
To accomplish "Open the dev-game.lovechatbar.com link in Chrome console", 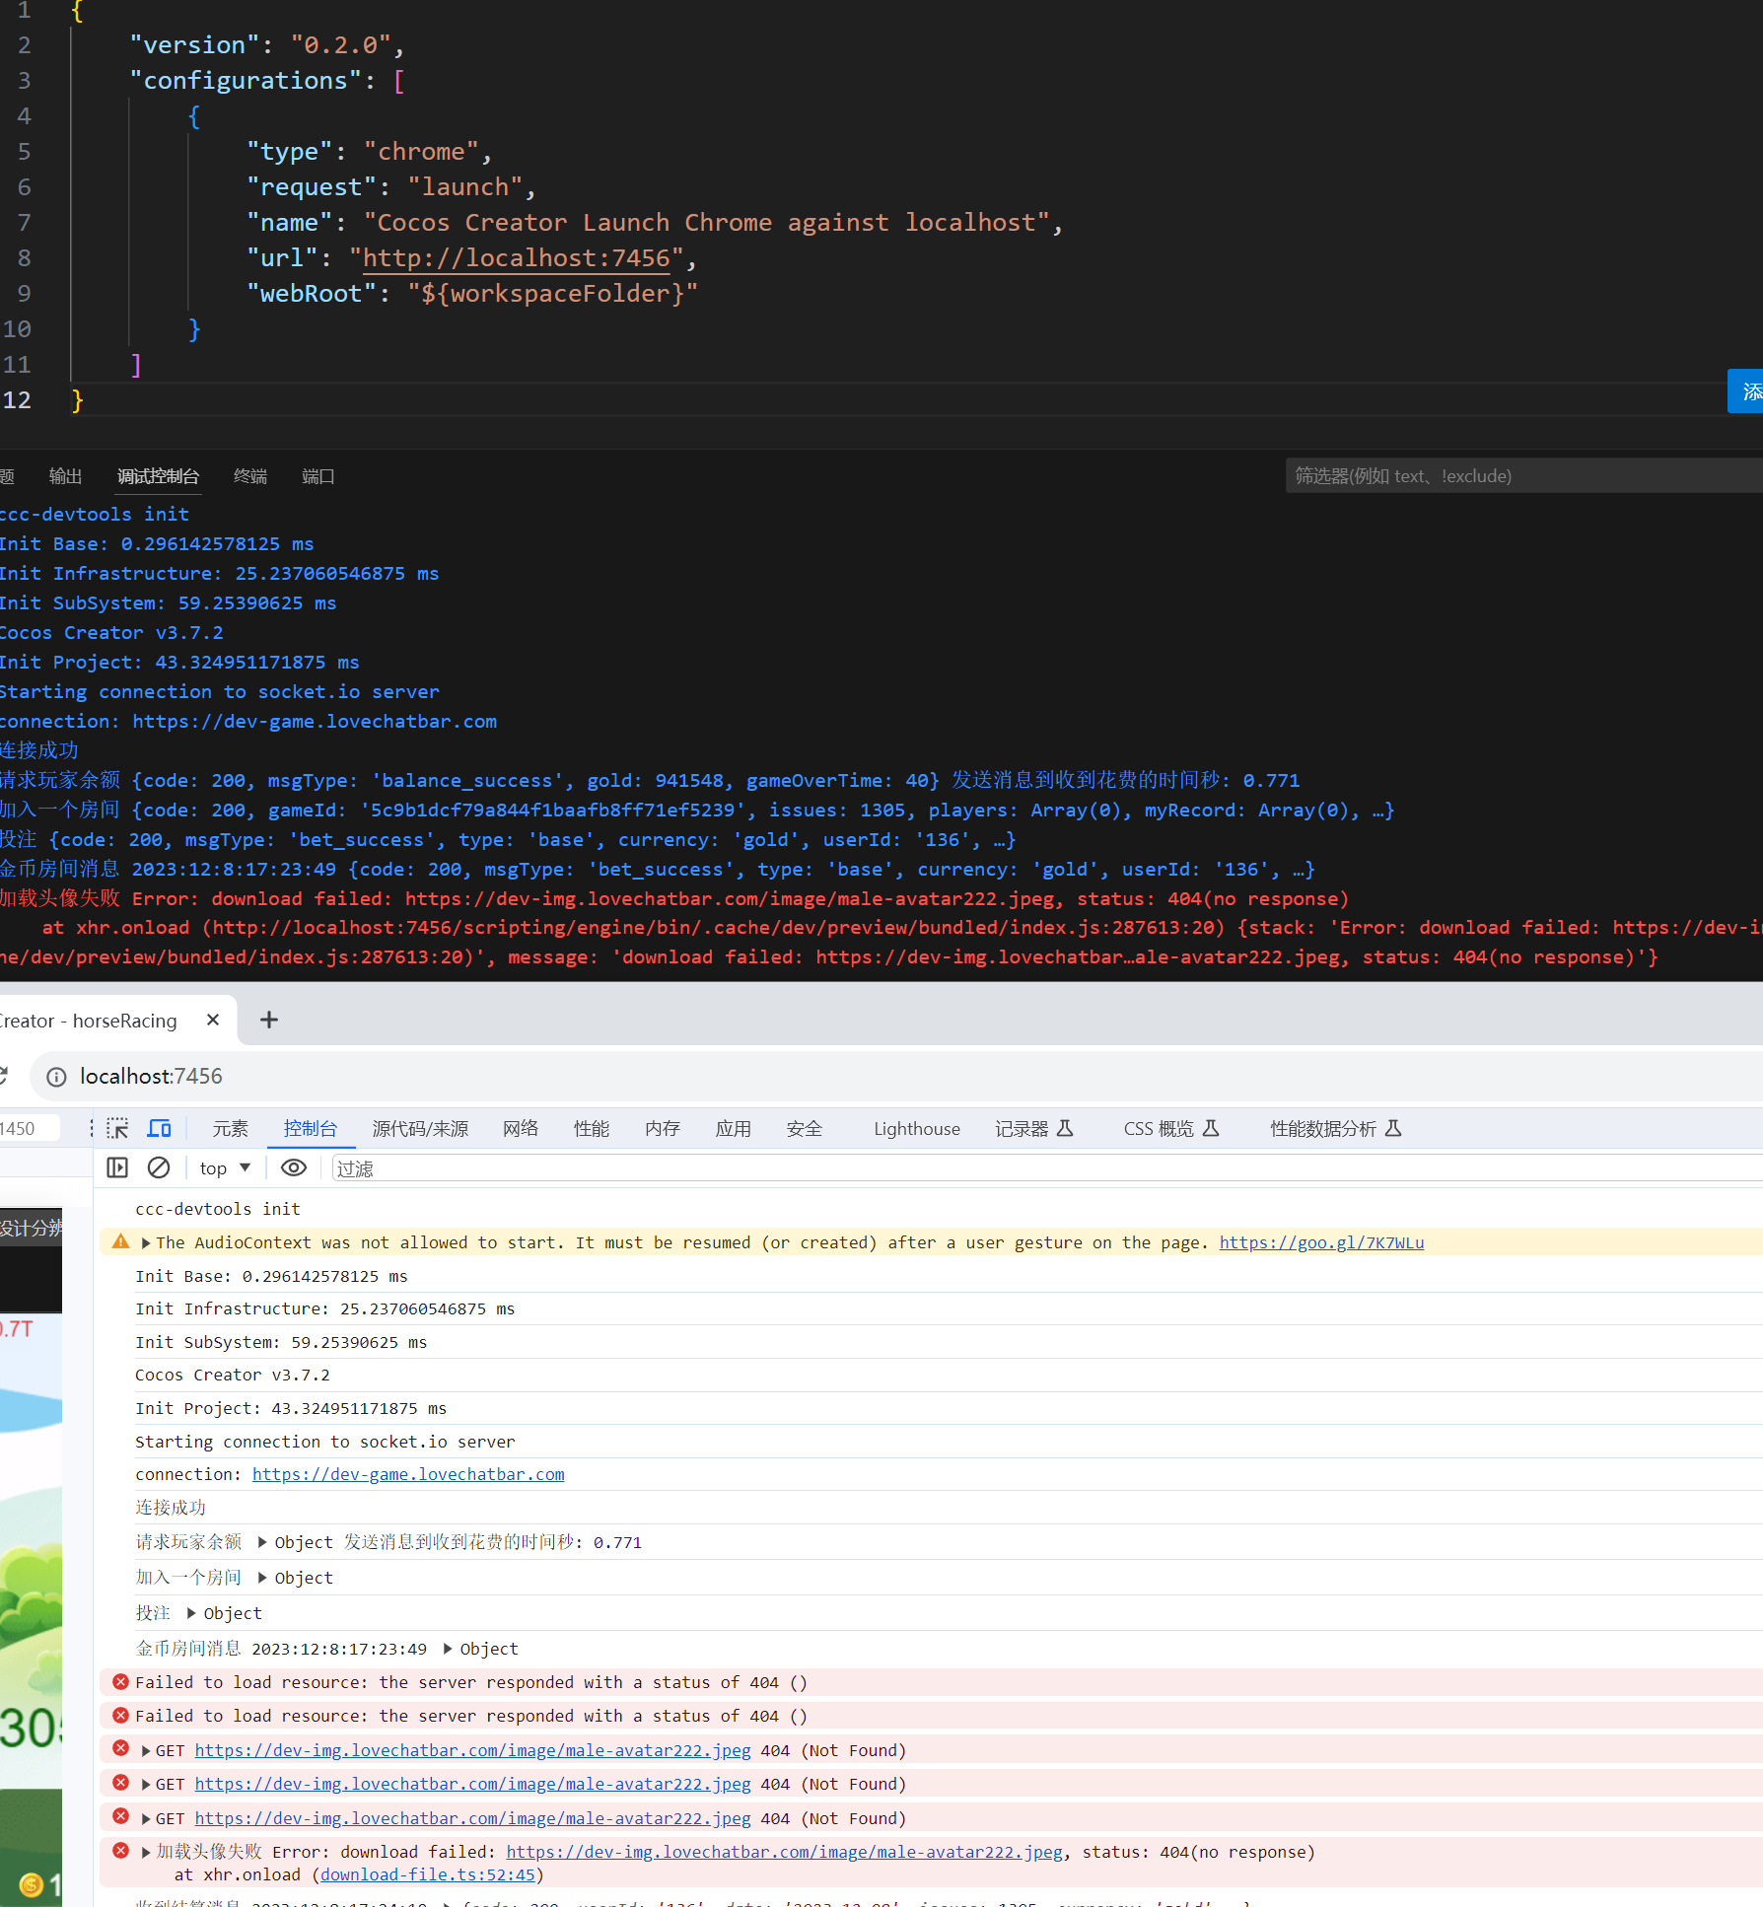I will [x=408, y=1474].
